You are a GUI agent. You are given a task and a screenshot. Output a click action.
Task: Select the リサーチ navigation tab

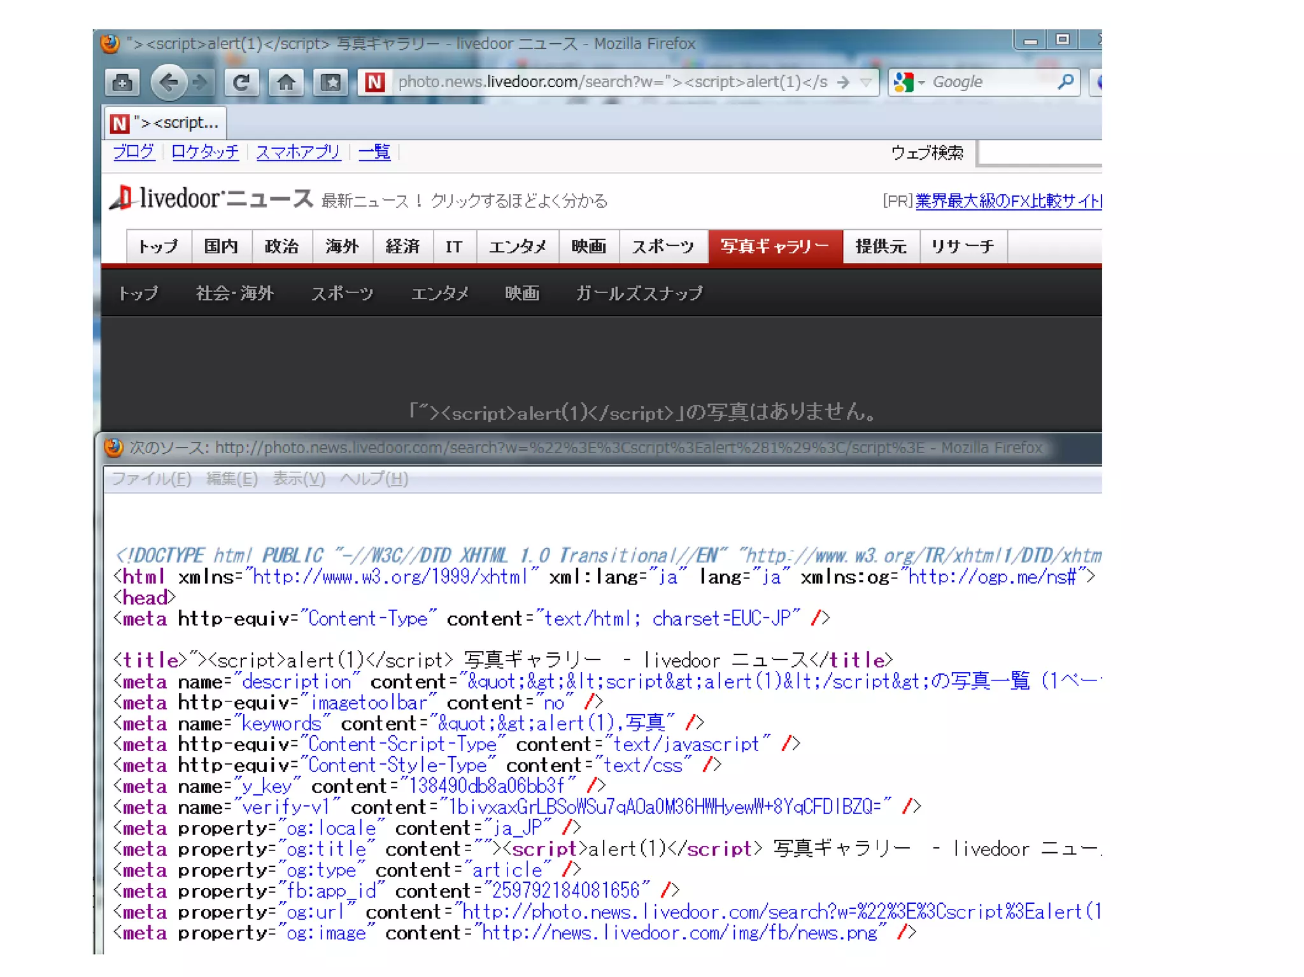pos(963,246)
